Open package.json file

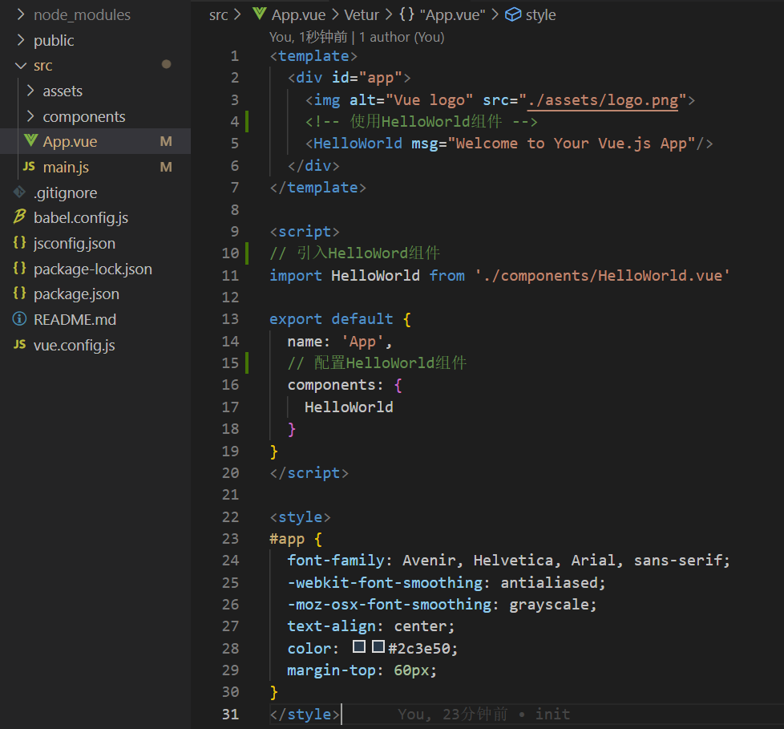click(x=76, y=294)
